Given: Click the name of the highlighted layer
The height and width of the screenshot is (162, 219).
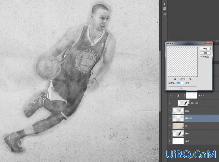Looking at the screenshot, I should tap(189, 118).
